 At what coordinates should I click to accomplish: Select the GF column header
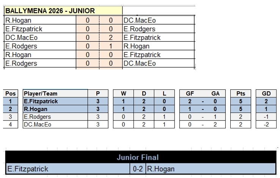pyautogui.click(x=190, y=94)
